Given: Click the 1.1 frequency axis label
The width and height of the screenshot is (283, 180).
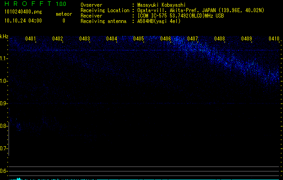Looking at the screenshot, I should 4,58.
